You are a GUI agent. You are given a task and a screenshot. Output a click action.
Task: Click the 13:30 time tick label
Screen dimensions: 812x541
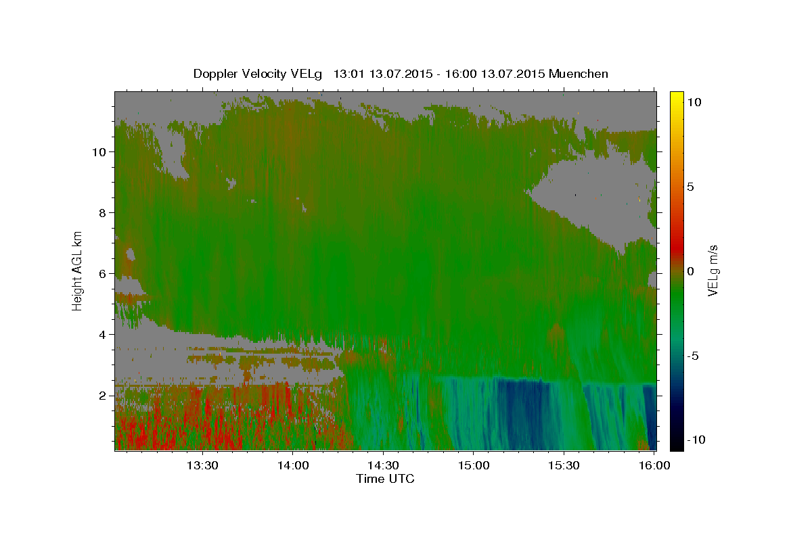(x=202, y=465)
